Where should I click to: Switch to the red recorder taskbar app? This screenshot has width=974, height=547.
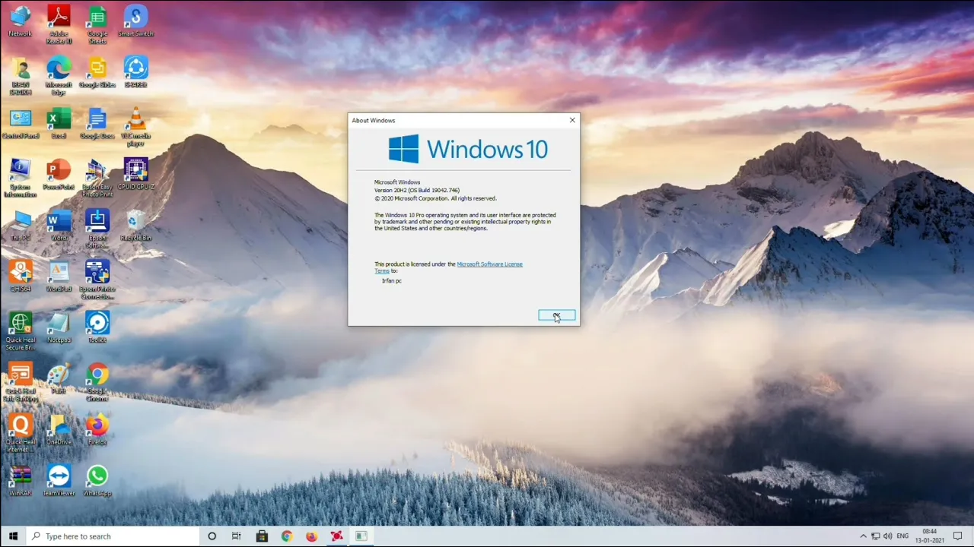point(336,536)
